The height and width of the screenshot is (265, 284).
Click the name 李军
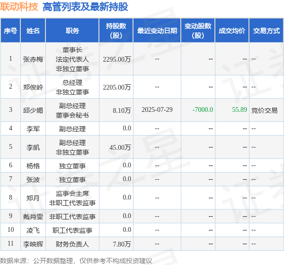pos(33,129)
